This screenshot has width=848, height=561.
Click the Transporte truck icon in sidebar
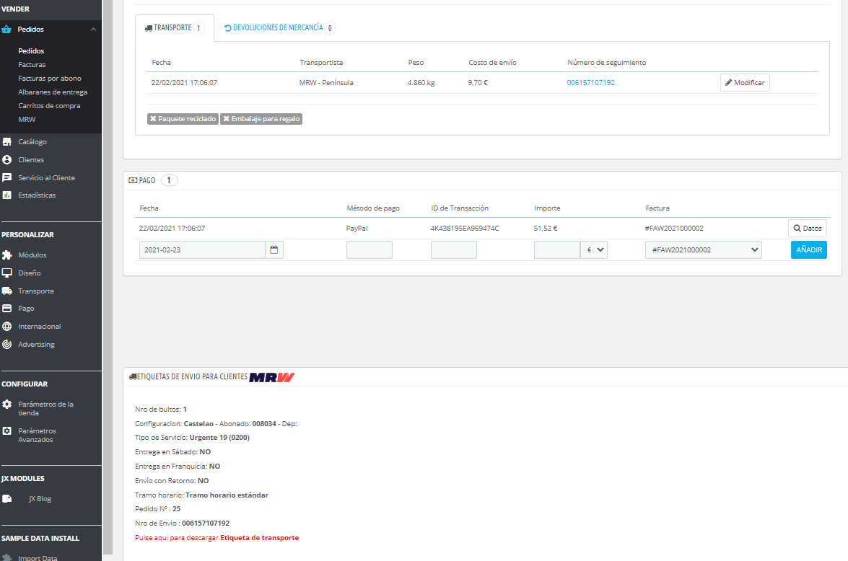[x=6, y=291]
